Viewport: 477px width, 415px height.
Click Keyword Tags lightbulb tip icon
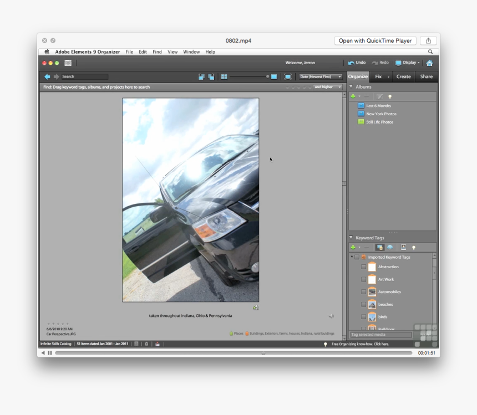point(413,248)
